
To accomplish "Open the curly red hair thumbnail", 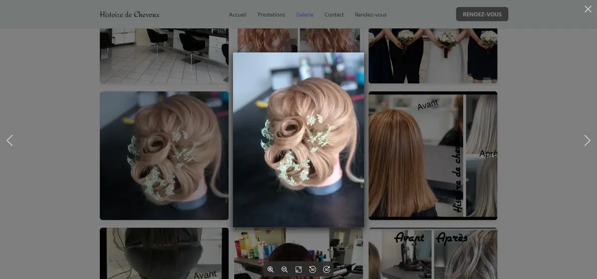I will click(298, 40).
